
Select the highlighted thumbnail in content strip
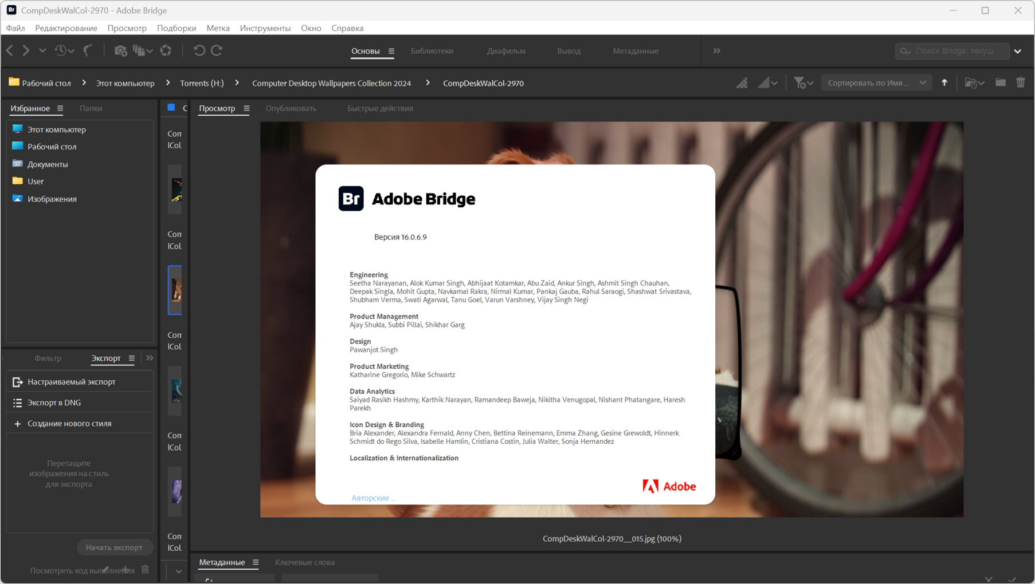[175, 290]
